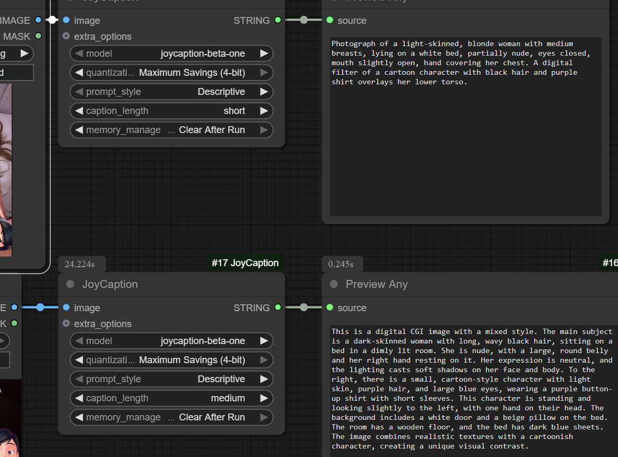Click the image input port on the upper JoyCaption node

[x=66, y=20]
